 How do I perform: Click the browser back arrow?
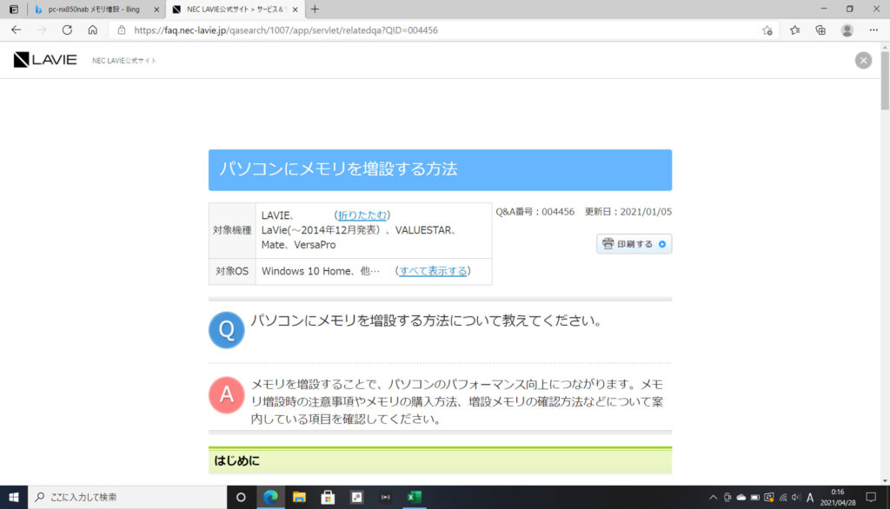coord(16,30)
